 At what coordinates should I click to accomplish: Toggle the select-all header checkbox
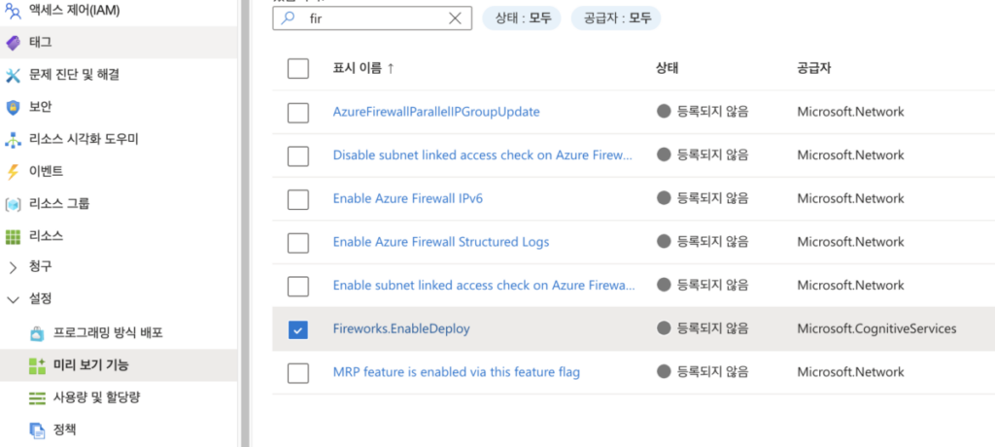[x=298, y=68]
